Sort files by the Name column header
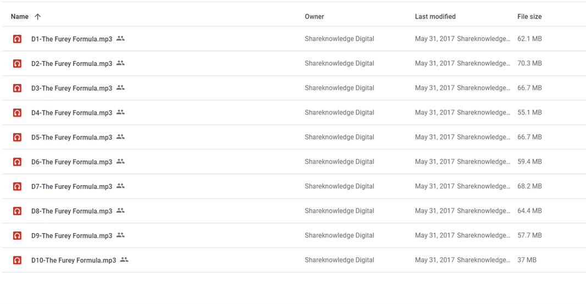This screenshot has height=304, width=586. [20, 16]
